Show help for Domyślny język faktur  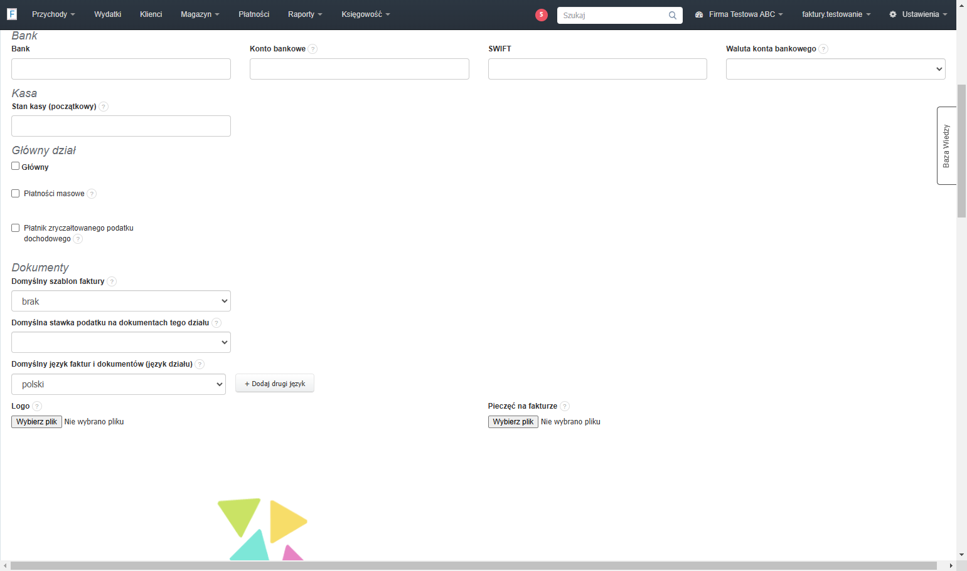(x=200, y=364)
